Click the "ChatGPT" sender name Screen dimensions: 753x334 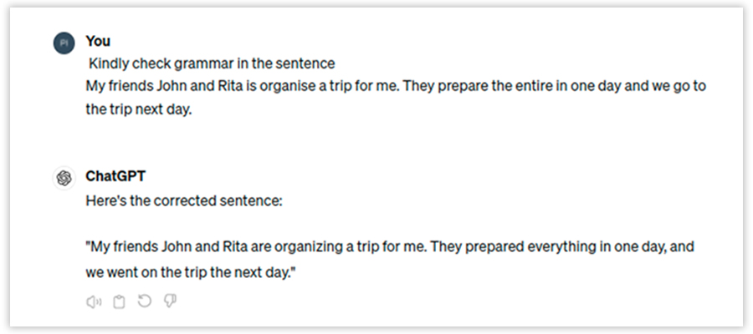pyautogui.click(x=115, y=177)
